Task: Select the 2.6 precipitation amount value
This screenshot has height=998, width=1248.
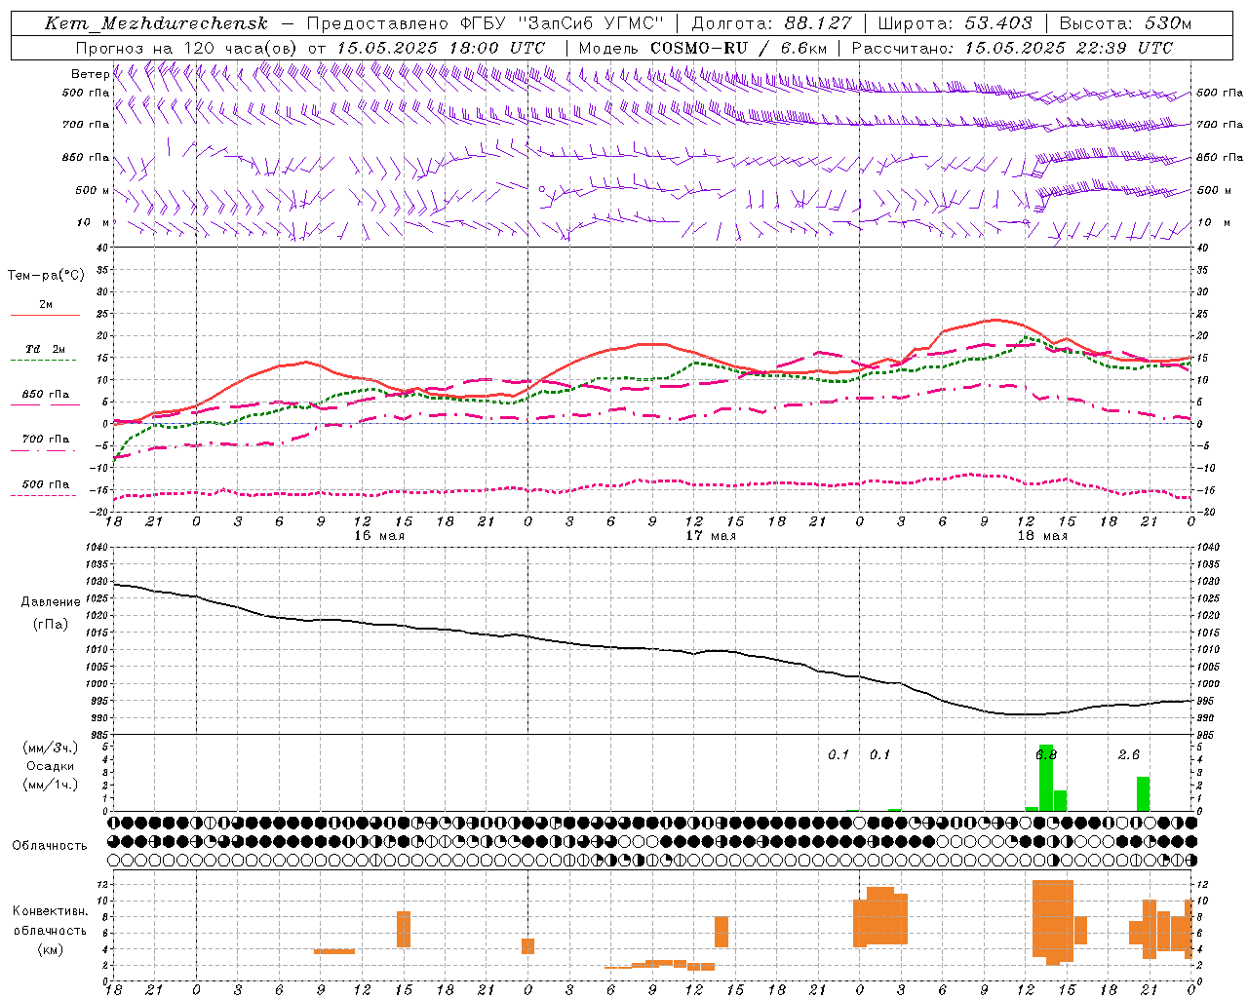Action: (1129, 755)
